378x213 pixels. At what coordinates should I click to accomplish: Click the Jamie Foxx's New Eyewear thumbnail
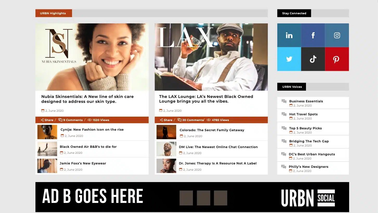click(47, 166)
